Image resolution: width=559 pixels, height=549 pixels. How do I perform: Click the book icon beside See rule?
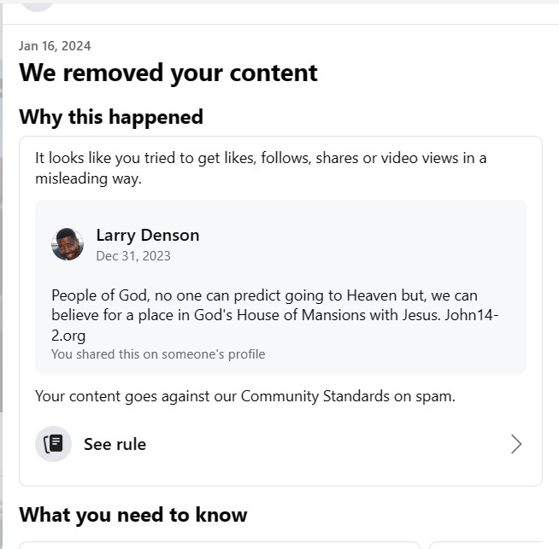53,444
